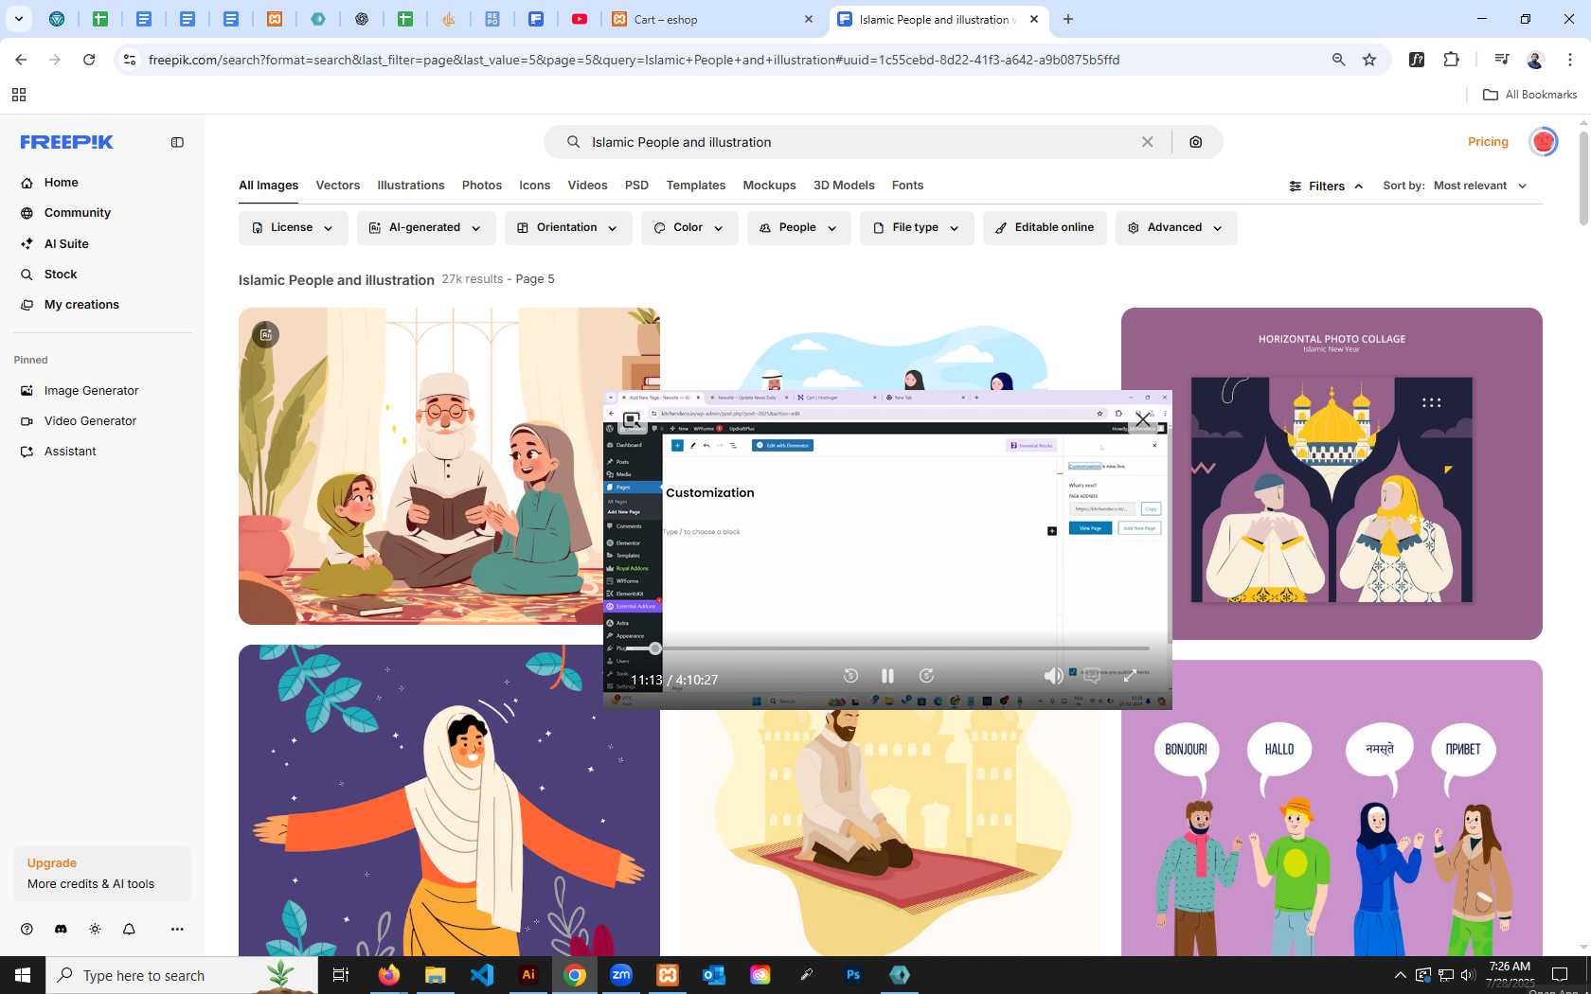Open Adobe Illustrator from the taskbar
This screenshot has height=994, width=1591.
[x=528, y=975]
